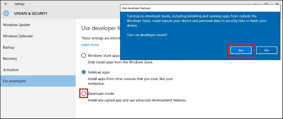Select the Windows Store apps radio button
Viewport: 283px width, 119px height.
[84, 55]
